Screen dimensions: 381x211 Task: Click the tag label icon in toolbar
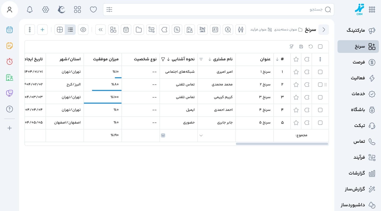coord(164,30)
